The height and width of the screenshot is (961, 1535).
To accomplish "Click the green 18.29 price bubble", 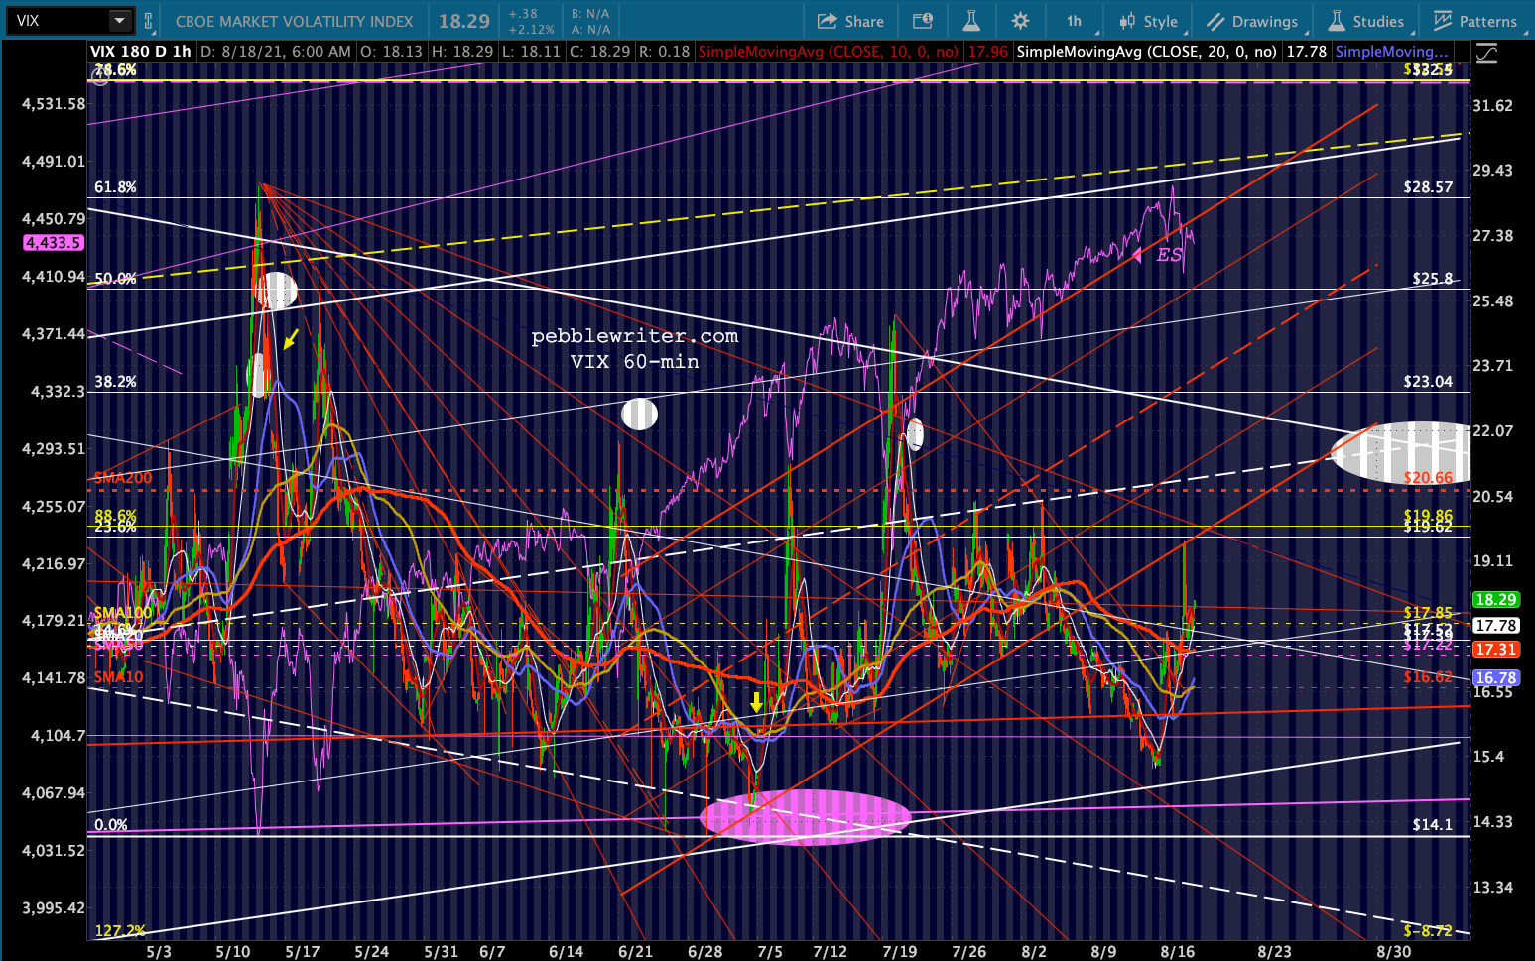I will 1495,599.
